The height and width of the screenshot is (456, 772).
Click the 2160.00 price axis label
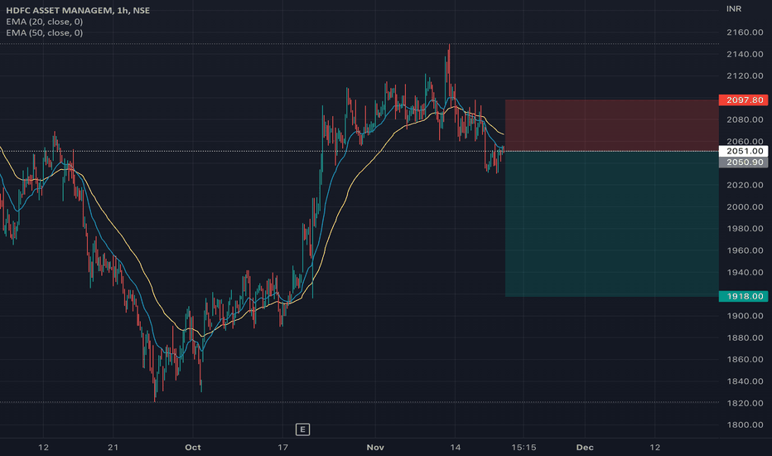point(745,32)
